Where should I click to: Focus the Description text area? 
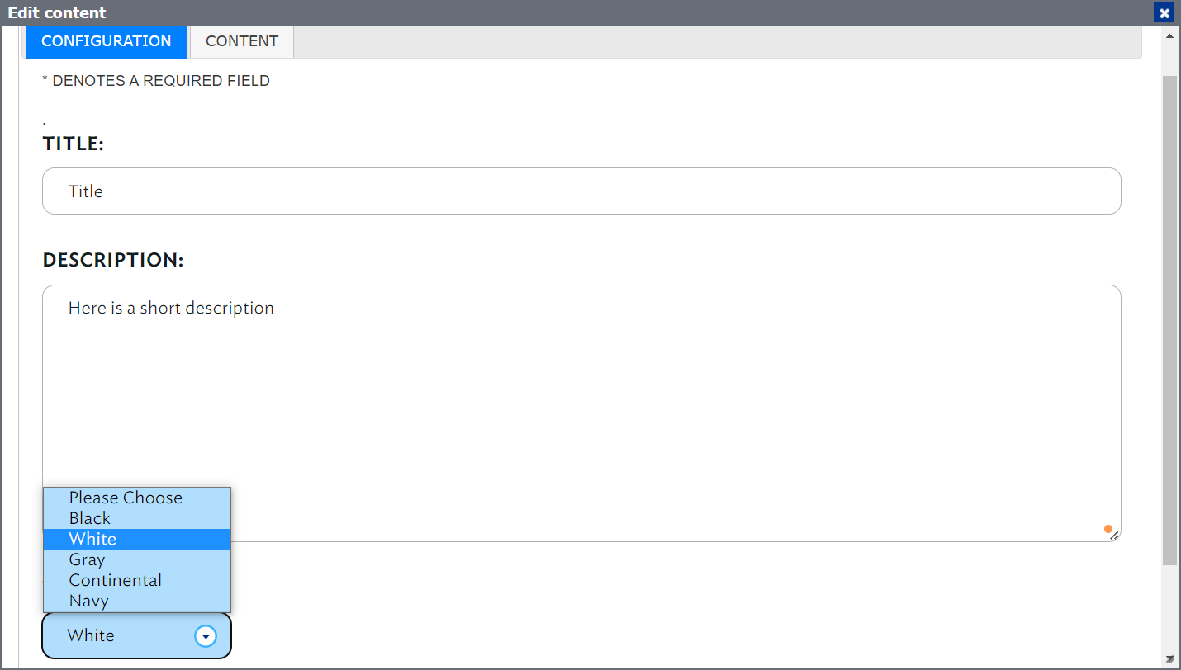pyautogui.click(x=581, y=413)
